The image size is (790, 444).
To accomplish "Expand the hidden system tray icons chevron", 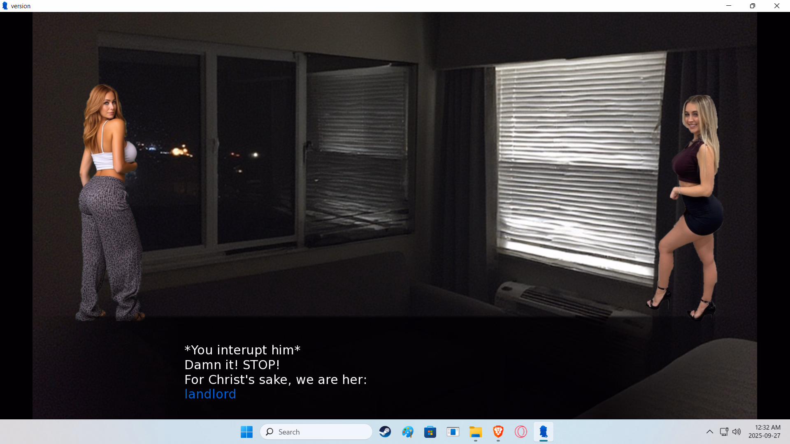I will (710, 432).
